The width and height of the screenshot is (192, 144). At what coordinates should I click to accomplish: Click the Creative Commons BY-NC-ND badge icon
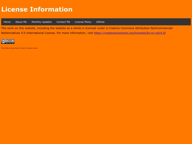[8, 42]
